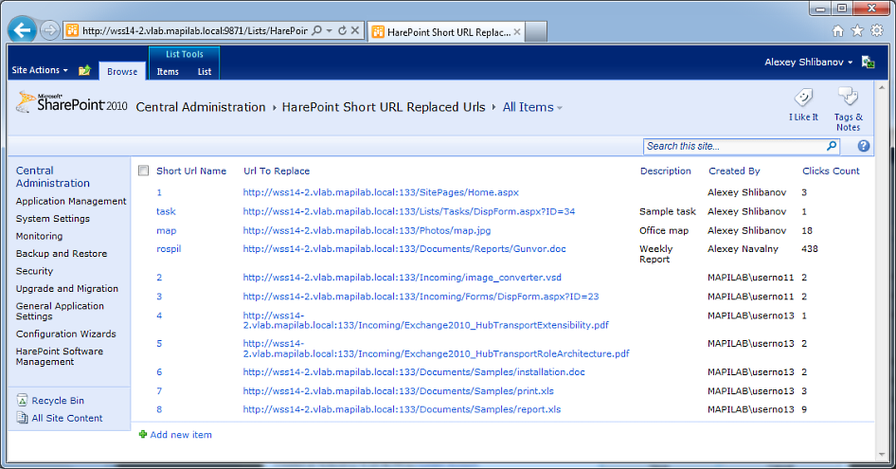Open the 'task' short url item
Image resolution: width=896 pixels, height=469 pixels.
166,211
